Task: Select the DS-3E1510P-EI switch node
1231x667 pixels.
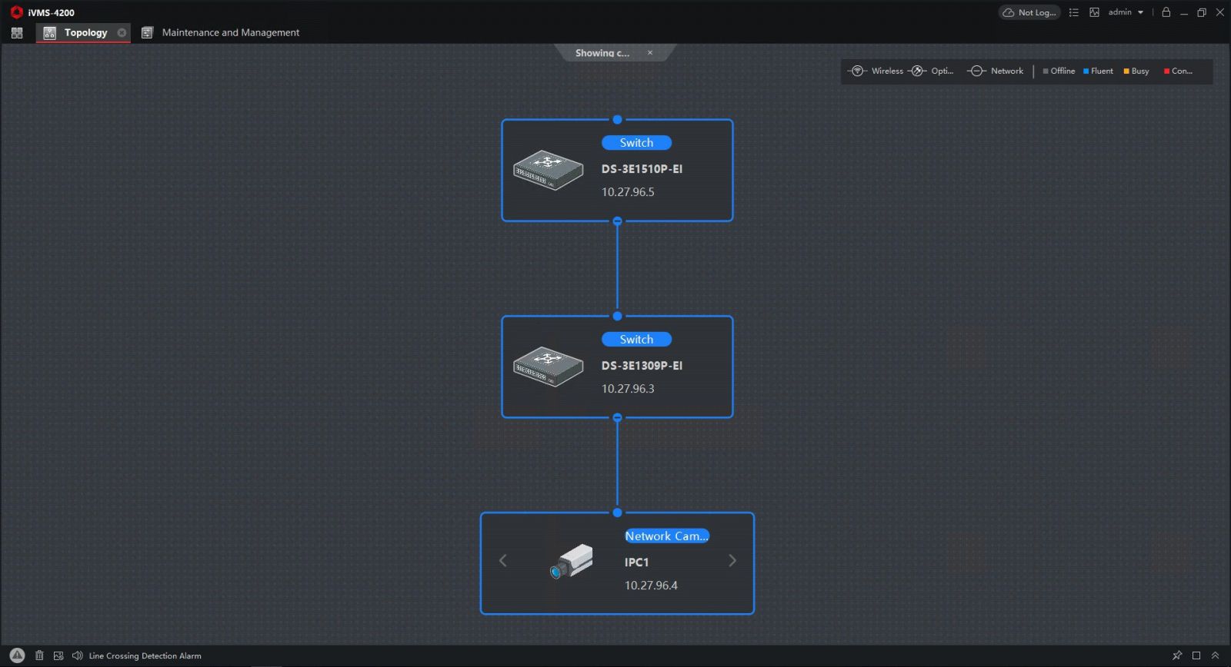Action: pyautogui.click(x=617, y=171)
